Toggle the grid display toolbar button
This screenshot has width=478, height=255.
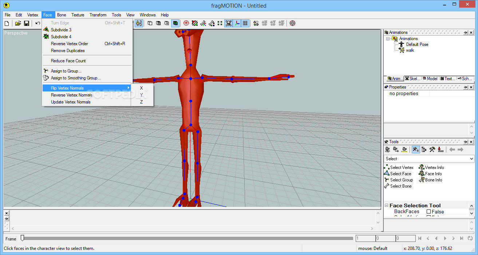pyautogui.click(x=245, y=23)
